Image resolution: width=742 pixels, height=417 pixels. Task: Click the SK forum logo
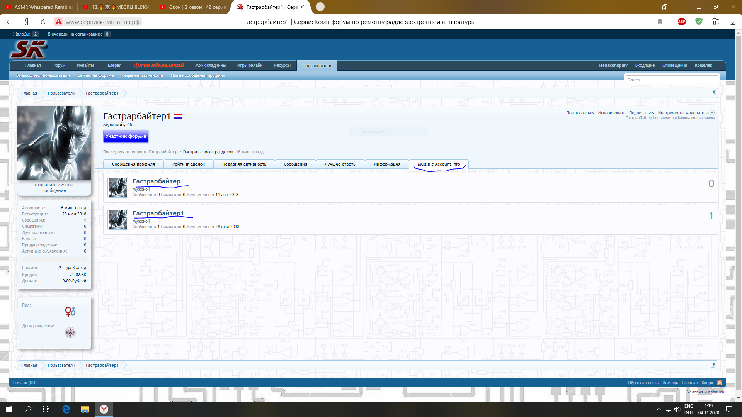(x=28, y=49)
